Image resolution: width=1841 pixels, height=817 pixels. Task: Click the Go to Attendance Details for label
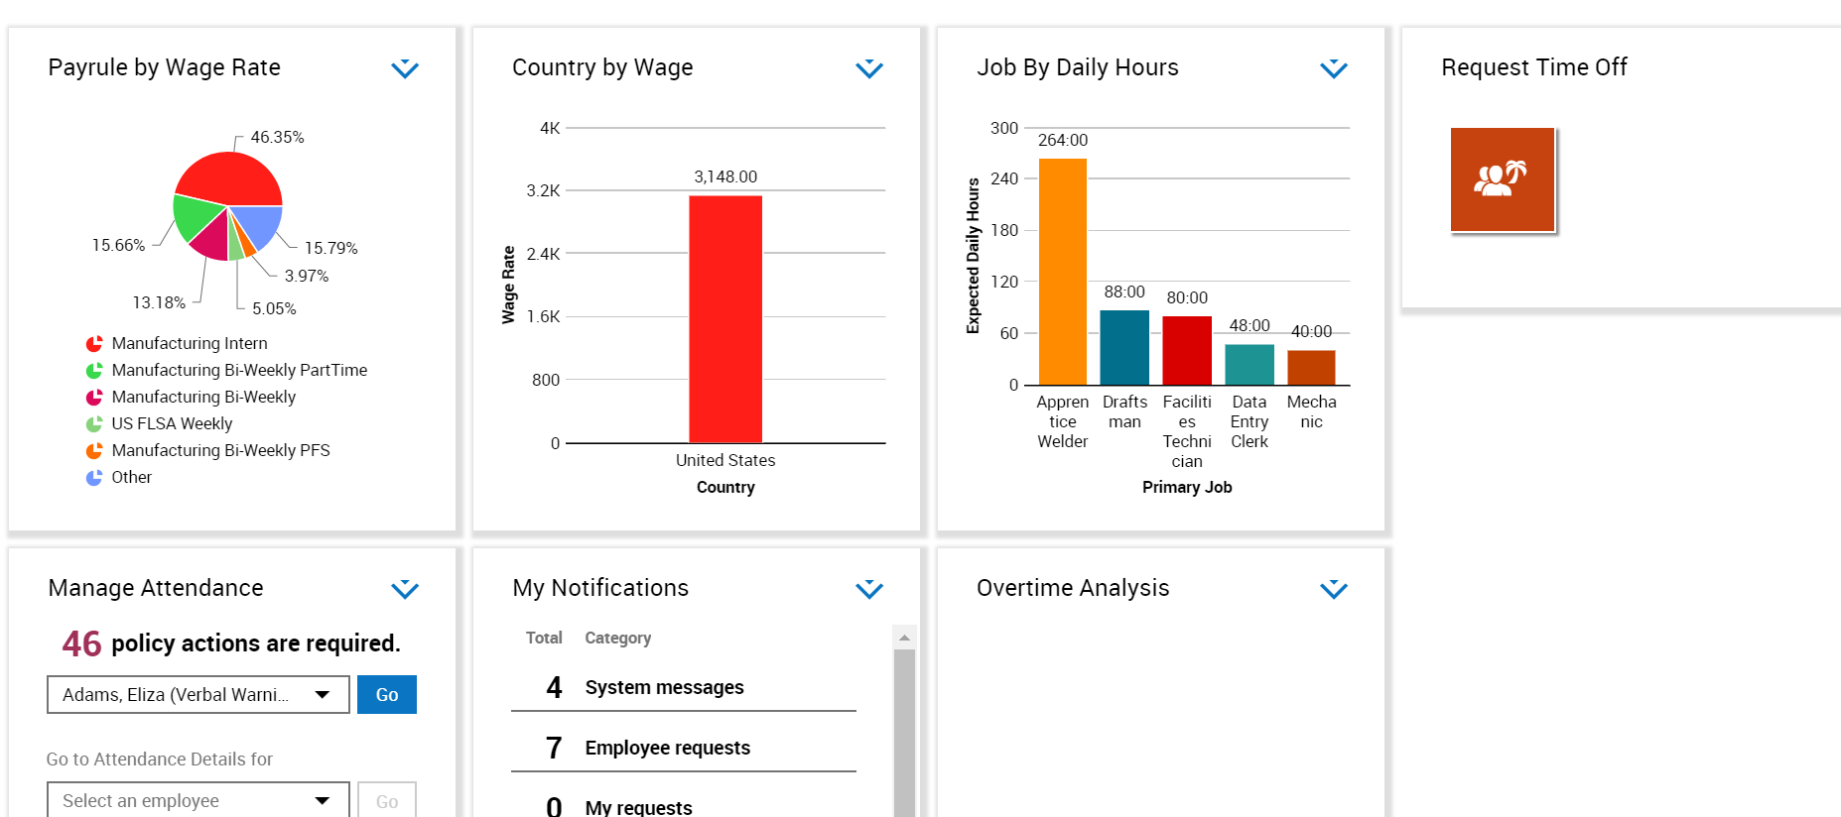(x=160, y=759)
